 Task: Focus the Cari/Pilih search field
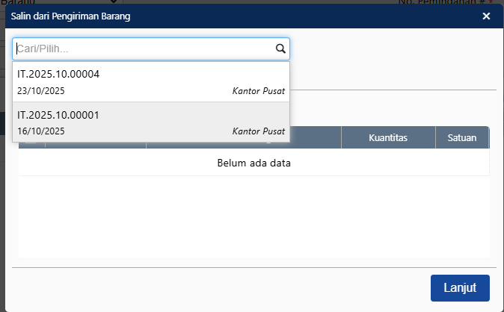[142, 49]
